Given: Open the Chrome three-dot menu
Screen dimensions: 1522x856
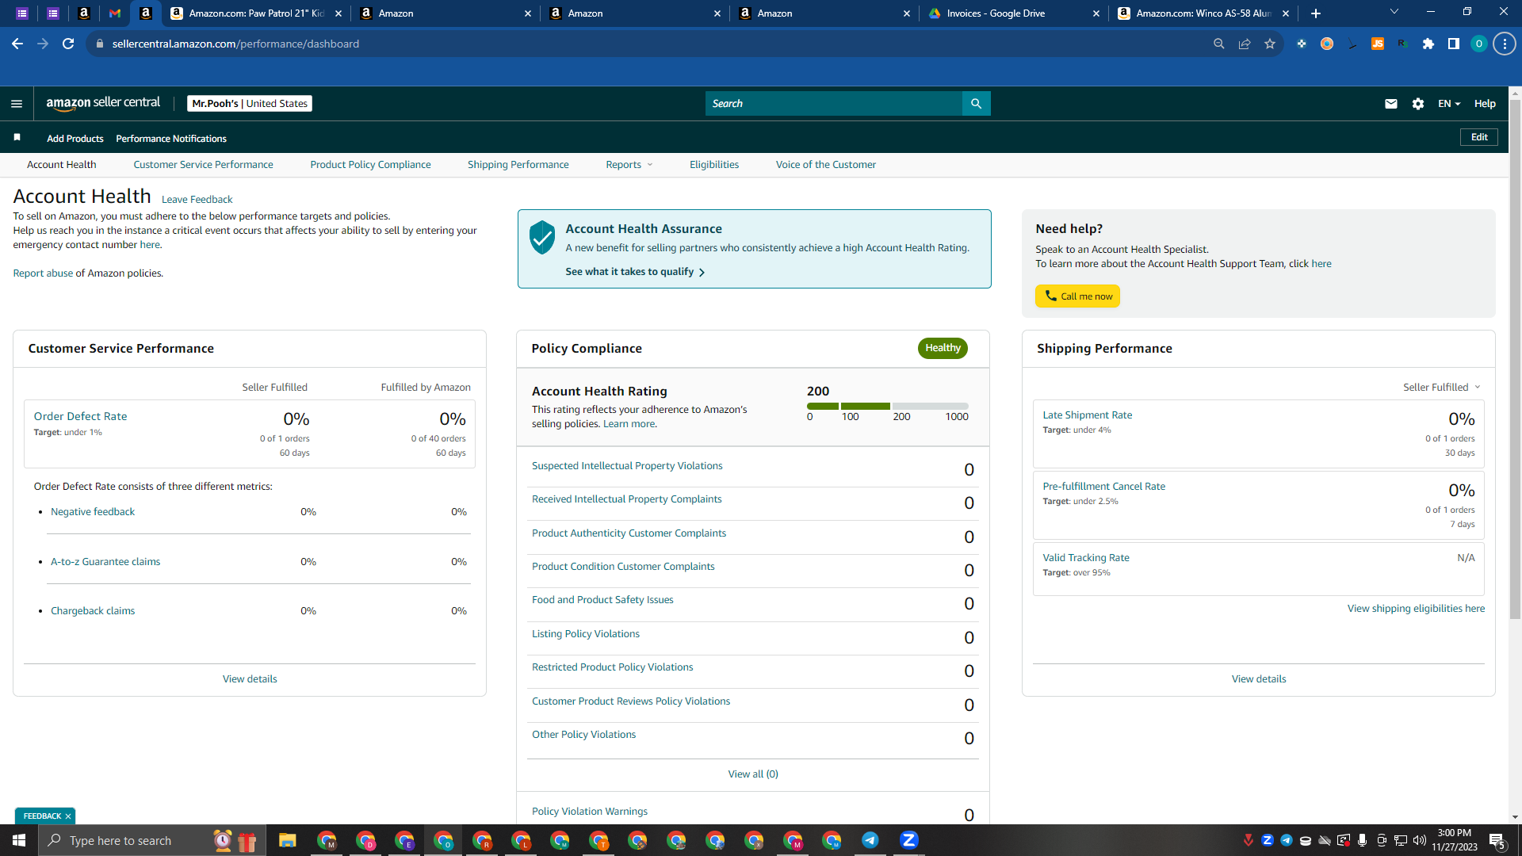Looking at the screenshot, I should pyautogui.click(x=1505, y=44).
